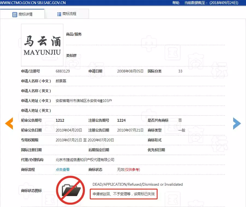Click the 马云酒 MAYUNJIU trademark image

coord(42,45)
